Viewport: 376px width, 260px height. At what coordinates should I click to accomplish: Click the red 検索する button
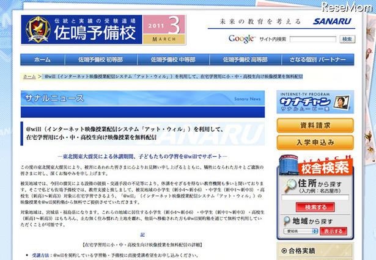(315, 207)
